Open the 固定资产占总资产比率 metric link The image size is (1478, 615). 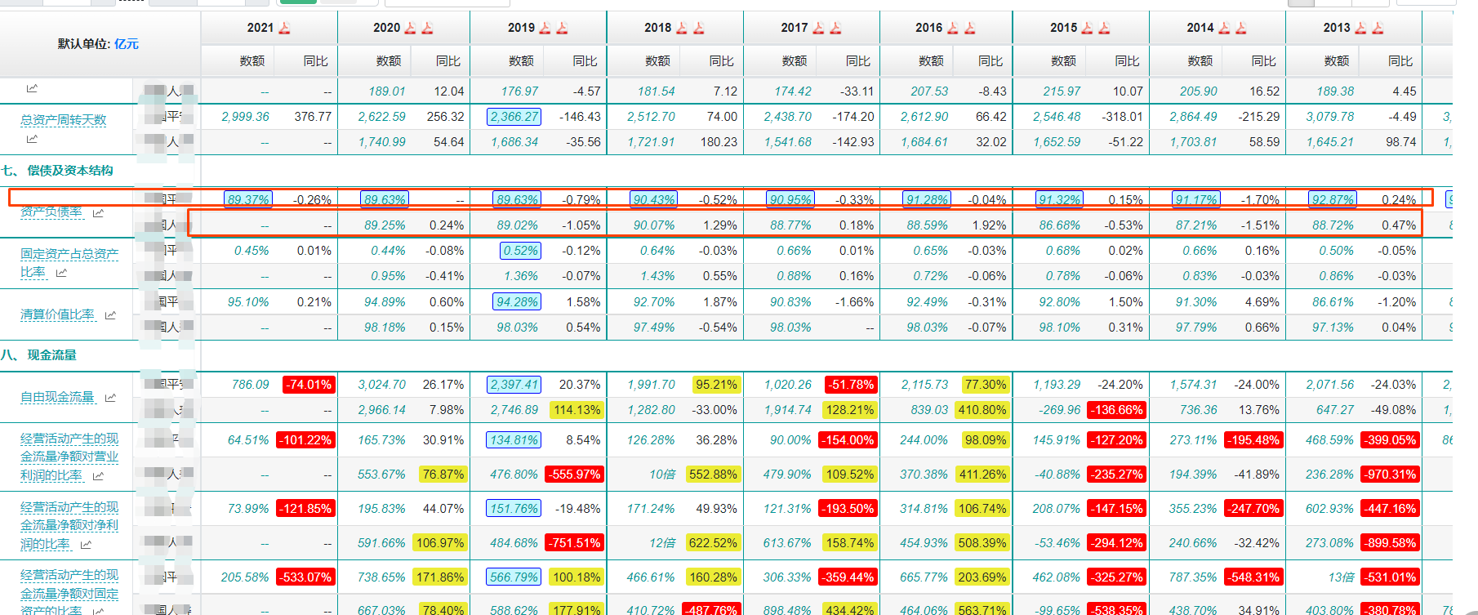coord(69,263)
